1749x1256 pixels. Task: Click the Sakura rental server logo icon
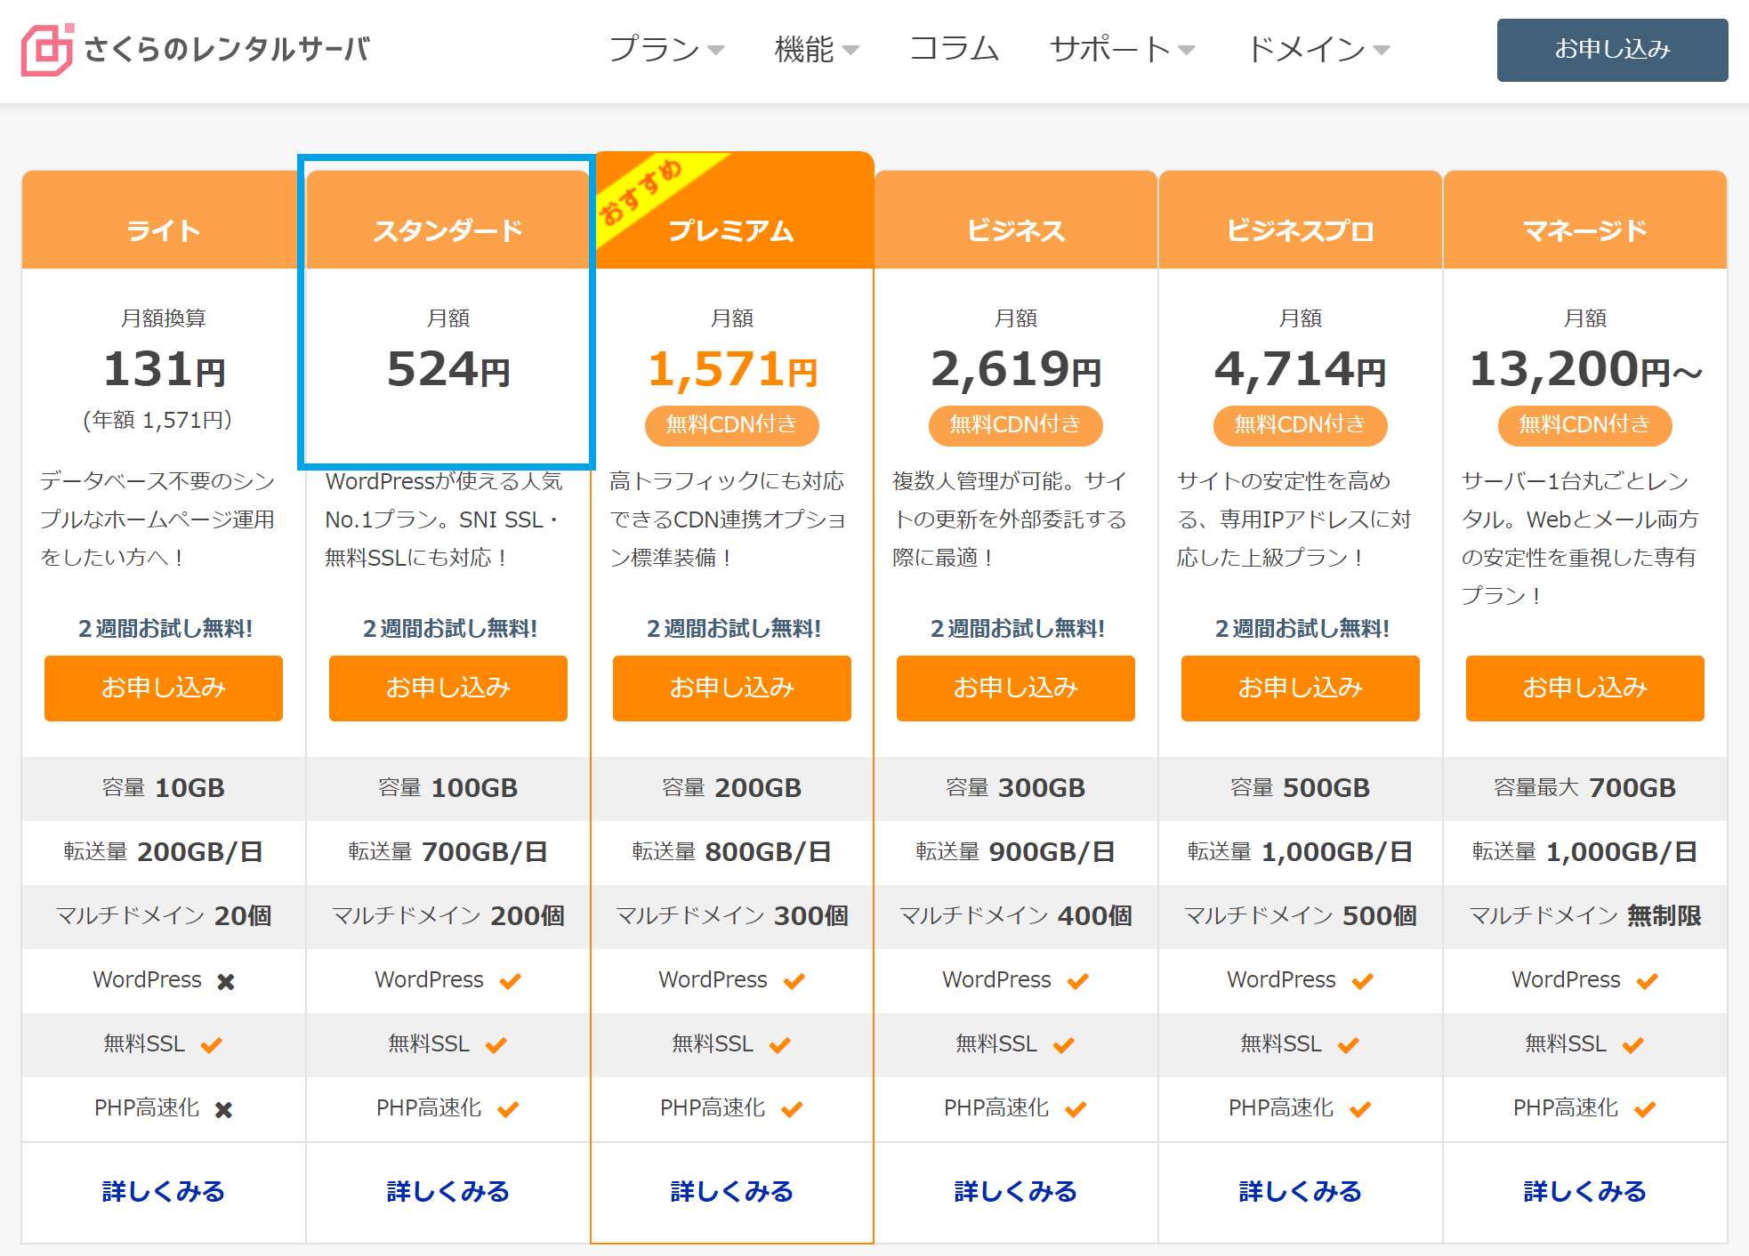pos(46,50)
